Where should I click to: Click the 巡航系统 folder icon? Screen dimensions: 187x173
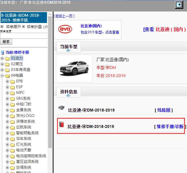(12, 127)
